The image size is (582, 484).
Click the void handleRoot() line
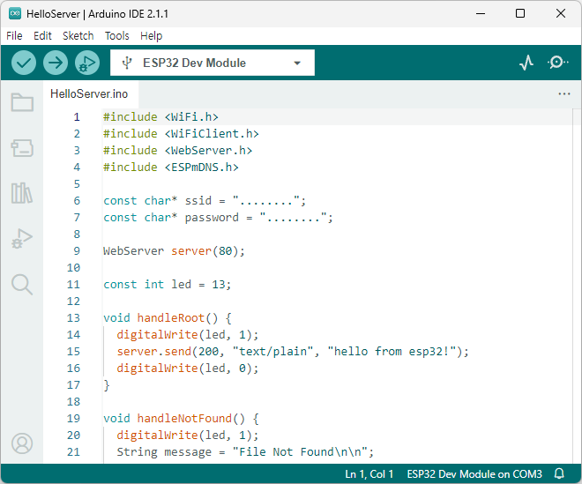pyautogui.click(x=167, y=318)
